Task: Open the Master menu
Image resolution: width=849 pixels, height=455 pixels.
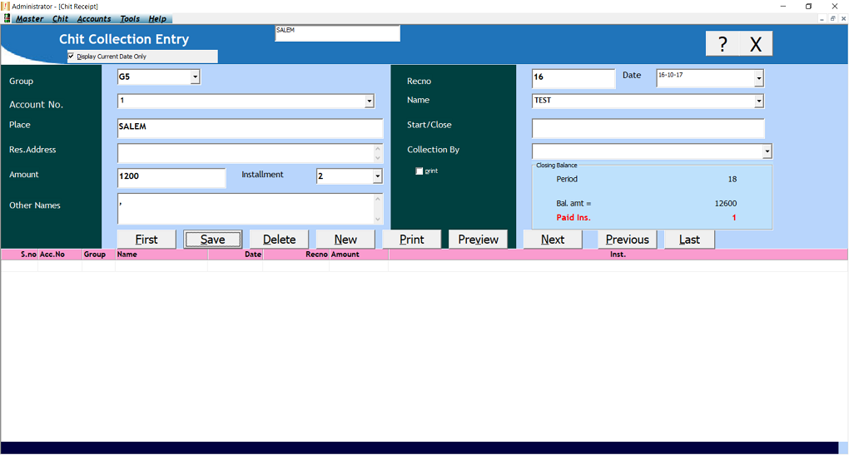Action: pyautogui.click(x=30, y=18)
